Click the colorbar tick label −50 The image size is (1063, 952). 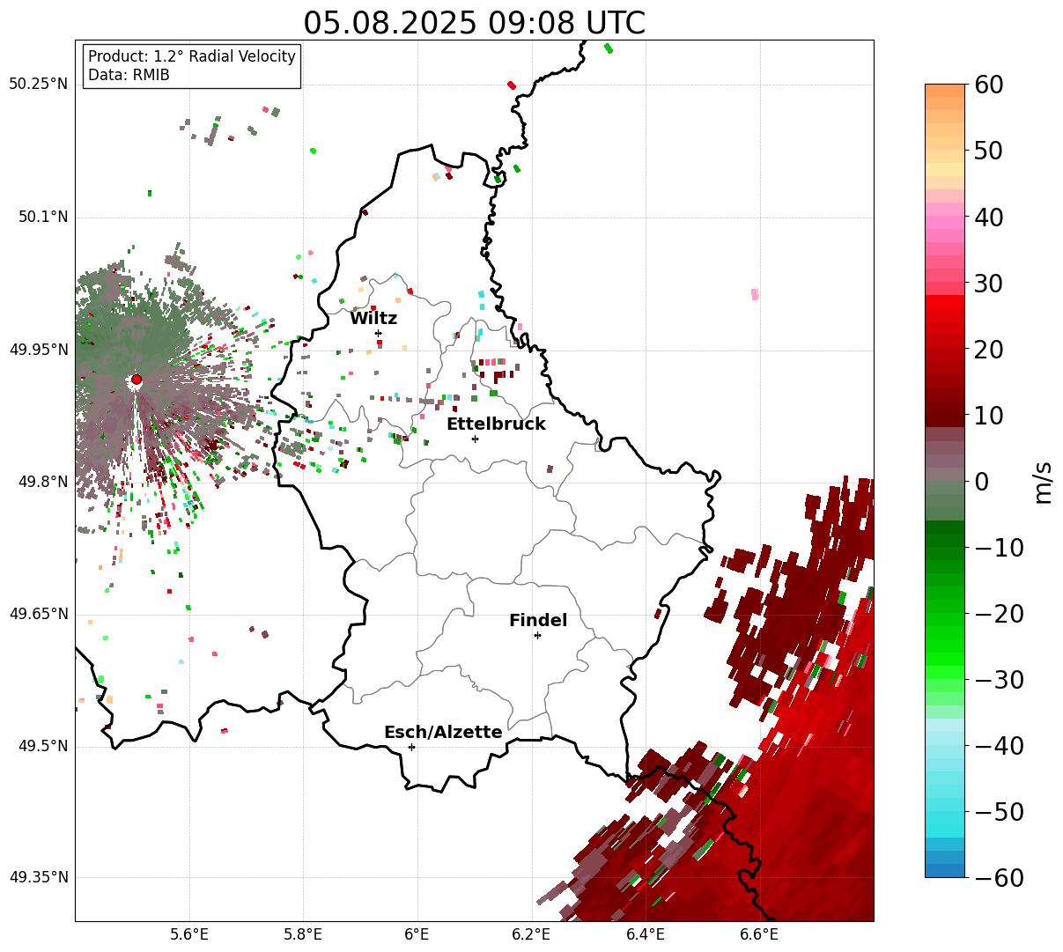pyautogui.click(x=999, y=812)
